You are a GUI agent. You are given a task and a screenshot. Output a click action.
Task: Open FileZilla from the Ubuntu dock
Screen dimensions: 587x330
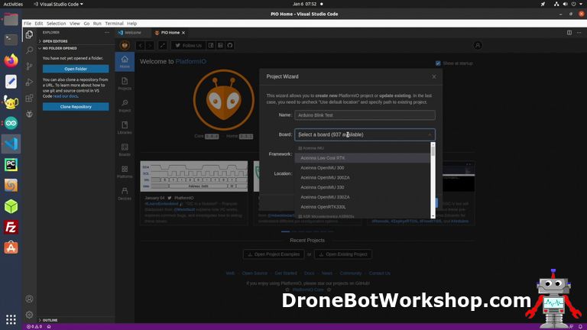(x=11, y=227)
